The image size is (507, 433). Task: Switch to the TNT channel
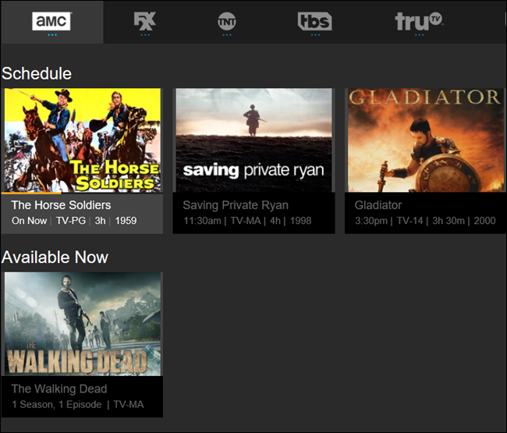(x=227, y=21)
